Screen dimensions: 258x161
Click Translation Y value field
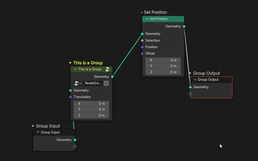[91, 109]
